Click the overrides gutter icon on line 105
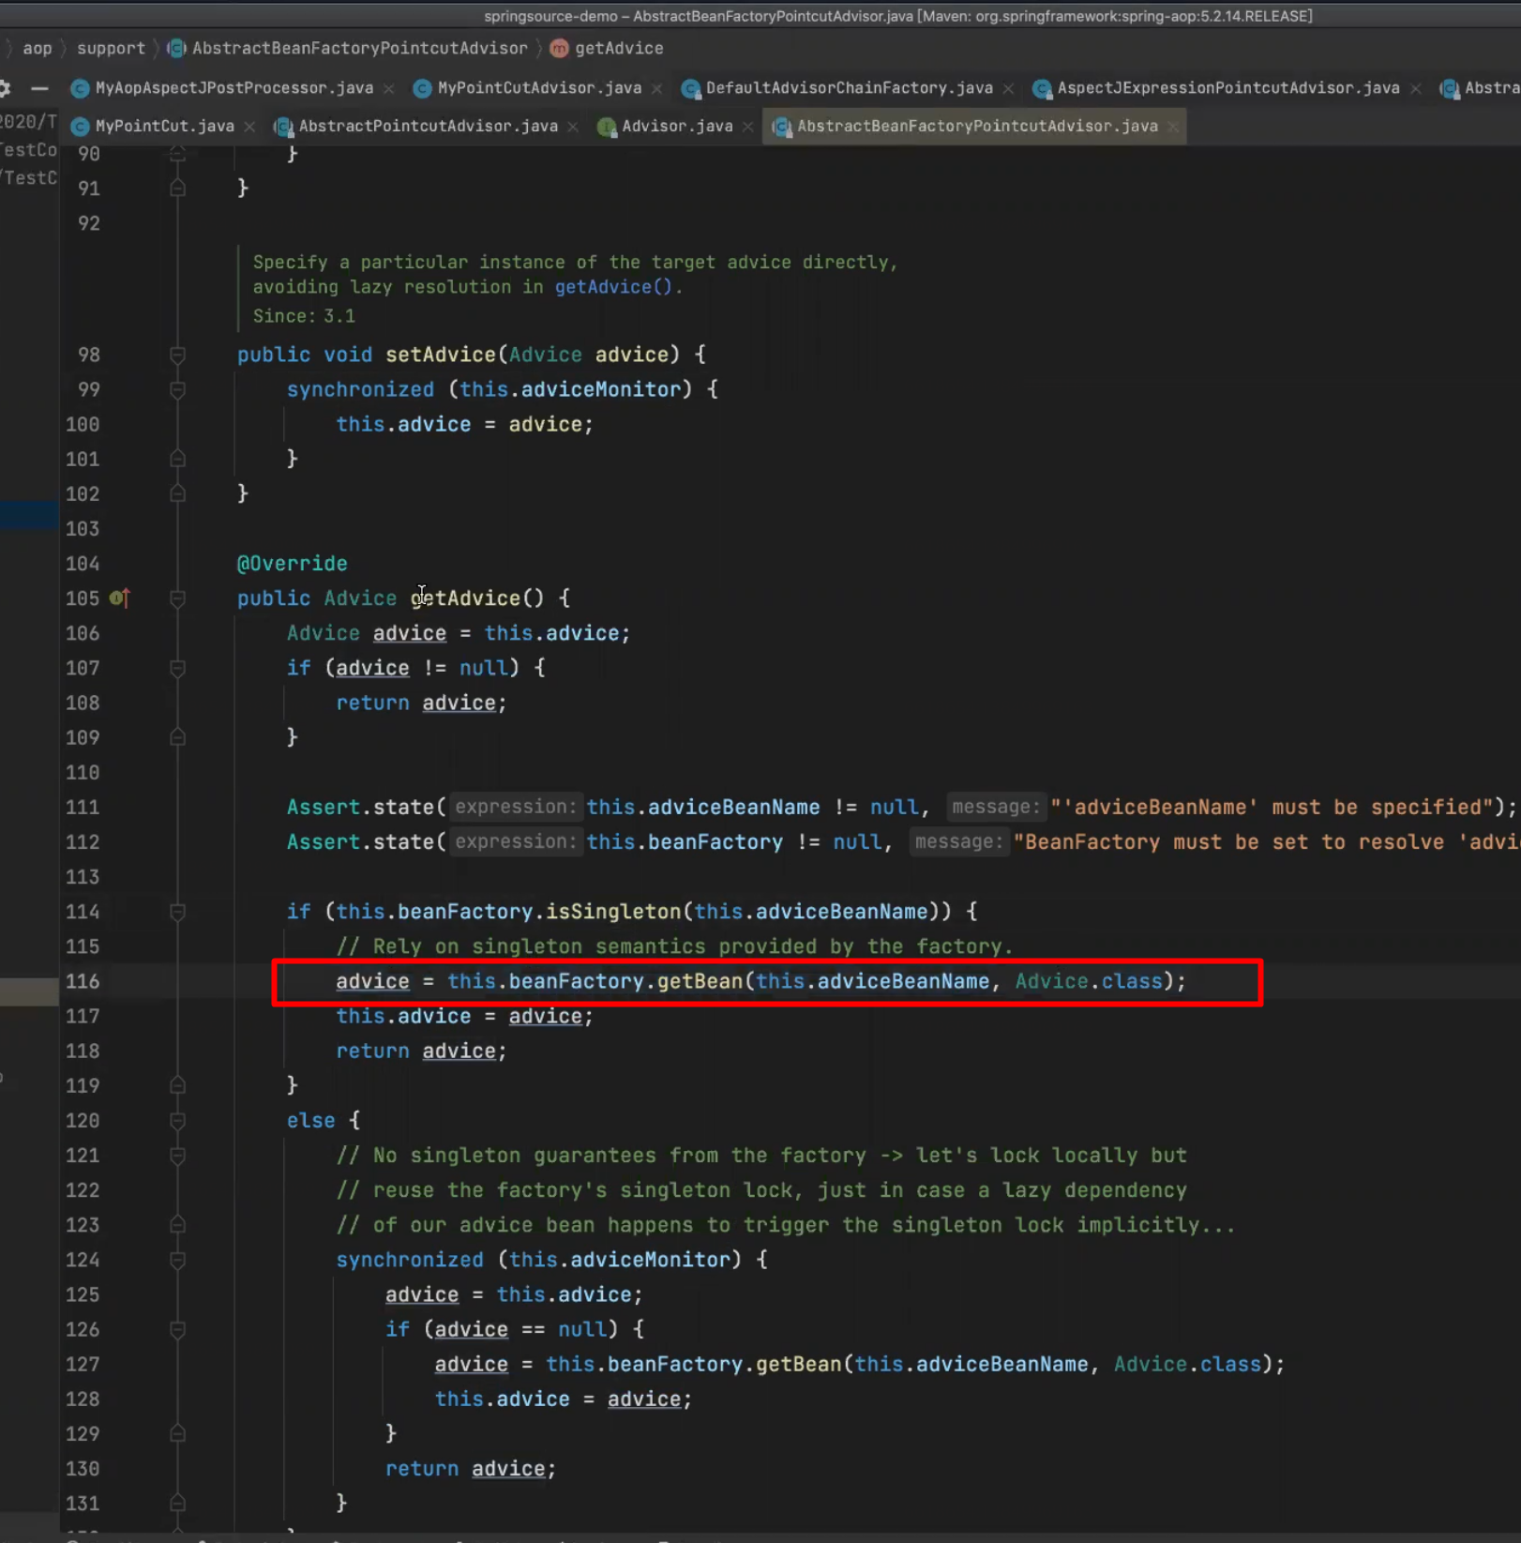The image size is (1521, 1543). pos(120,598)
